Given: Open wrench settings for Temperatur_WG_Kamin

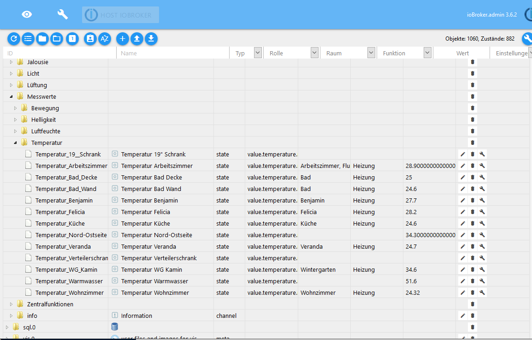Looking at the screenshot, I should 482,270.
